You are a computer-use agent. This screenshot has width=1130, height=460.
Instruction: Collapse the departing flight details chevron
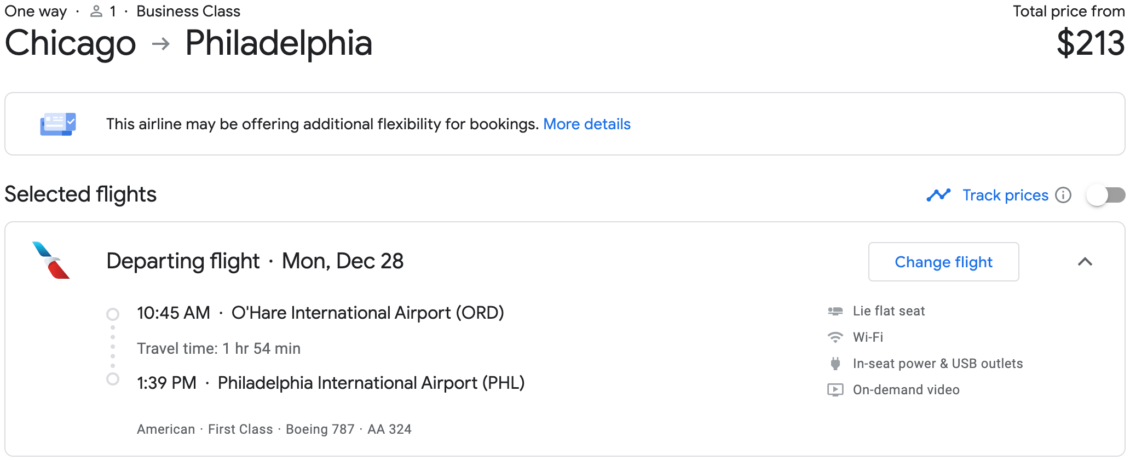pyautogui.click(x=1085, y=262)
